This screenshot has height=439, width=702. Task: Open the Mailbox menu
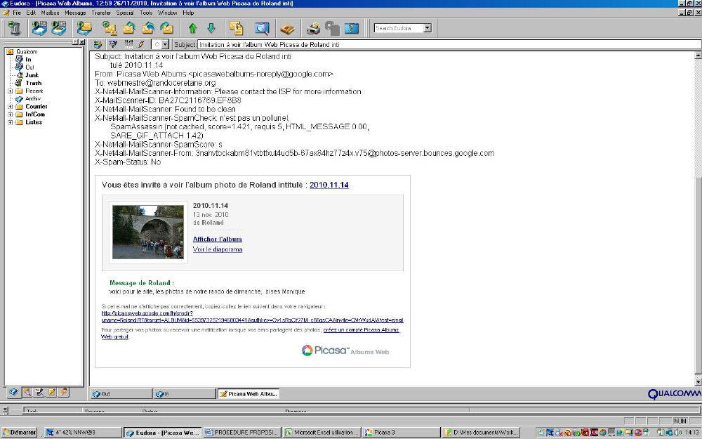pyautogui.click(x=50, y=13)
